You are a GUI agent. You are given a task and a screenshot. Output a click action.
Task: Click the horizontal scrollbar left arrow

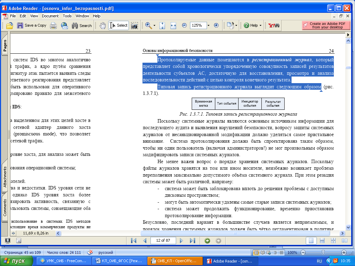tap(58, 233)
